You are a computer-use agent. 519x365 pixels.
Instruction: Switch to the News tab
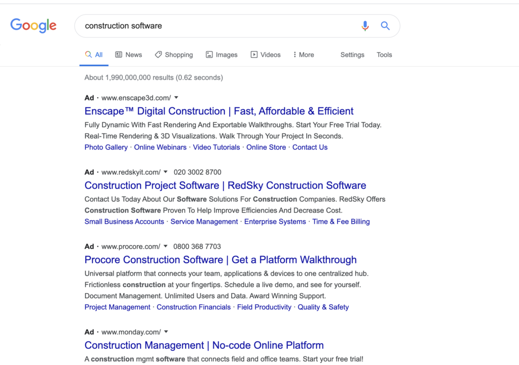coord(129,55)
